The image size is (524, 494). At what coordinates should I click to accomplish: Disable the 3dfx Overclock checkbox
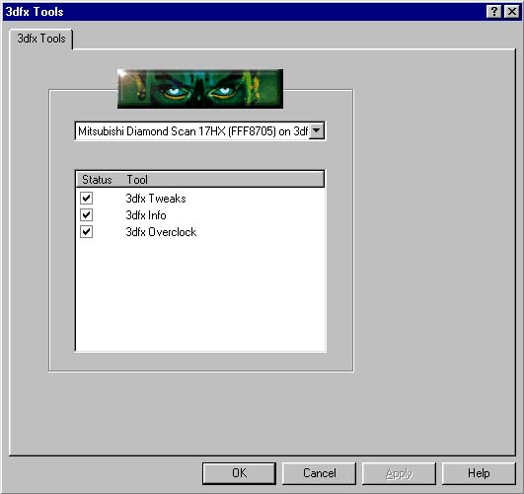click(x=87, y=231)
